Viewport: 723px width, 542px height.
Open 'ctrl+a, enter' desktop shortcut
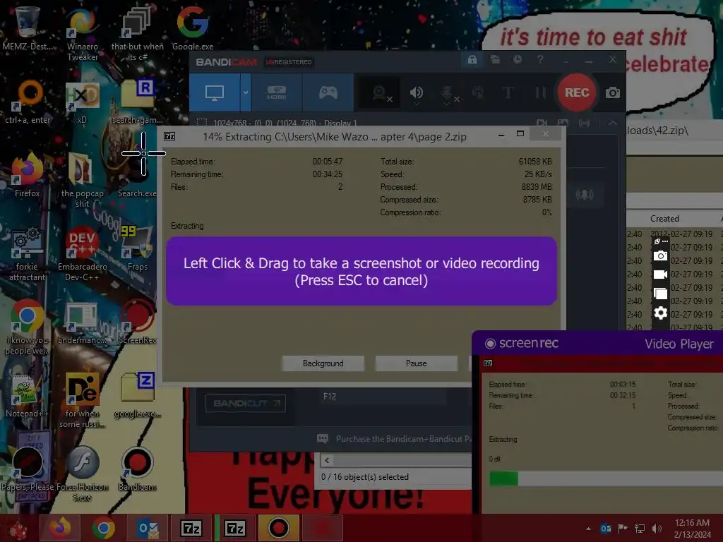click(x=28, y=102)
